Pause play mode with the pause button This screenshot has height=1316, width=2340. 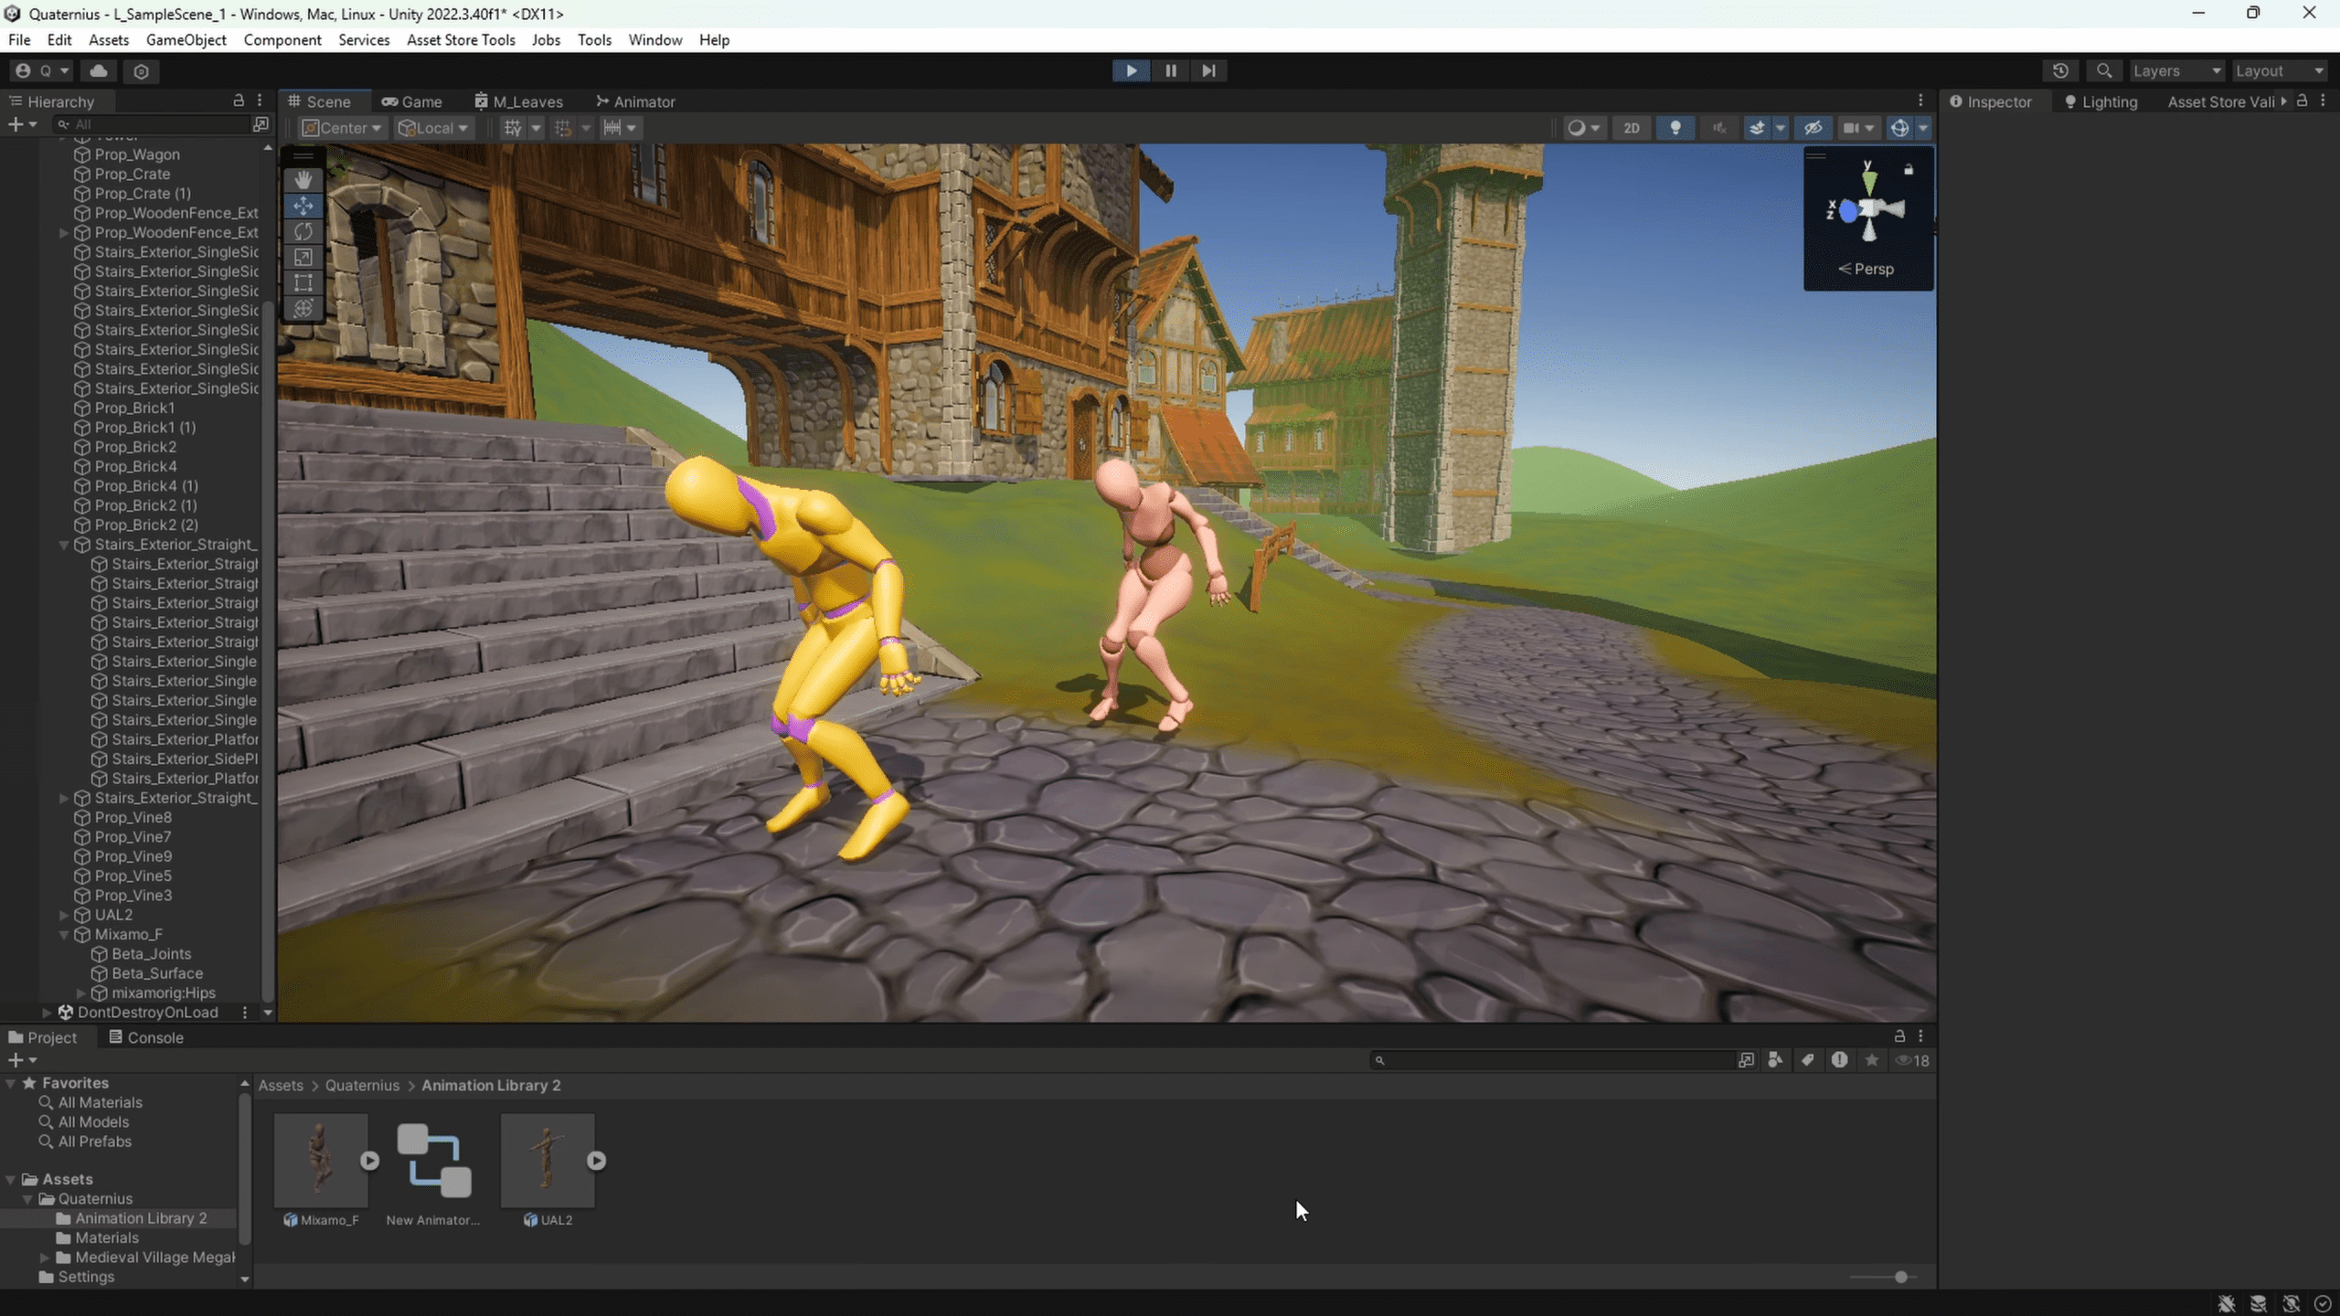click(1170, 70)
